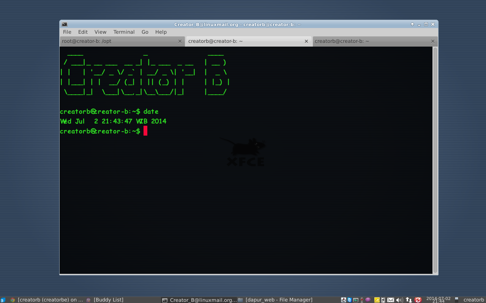Click the system monitor tray icon

coord(355,300)
